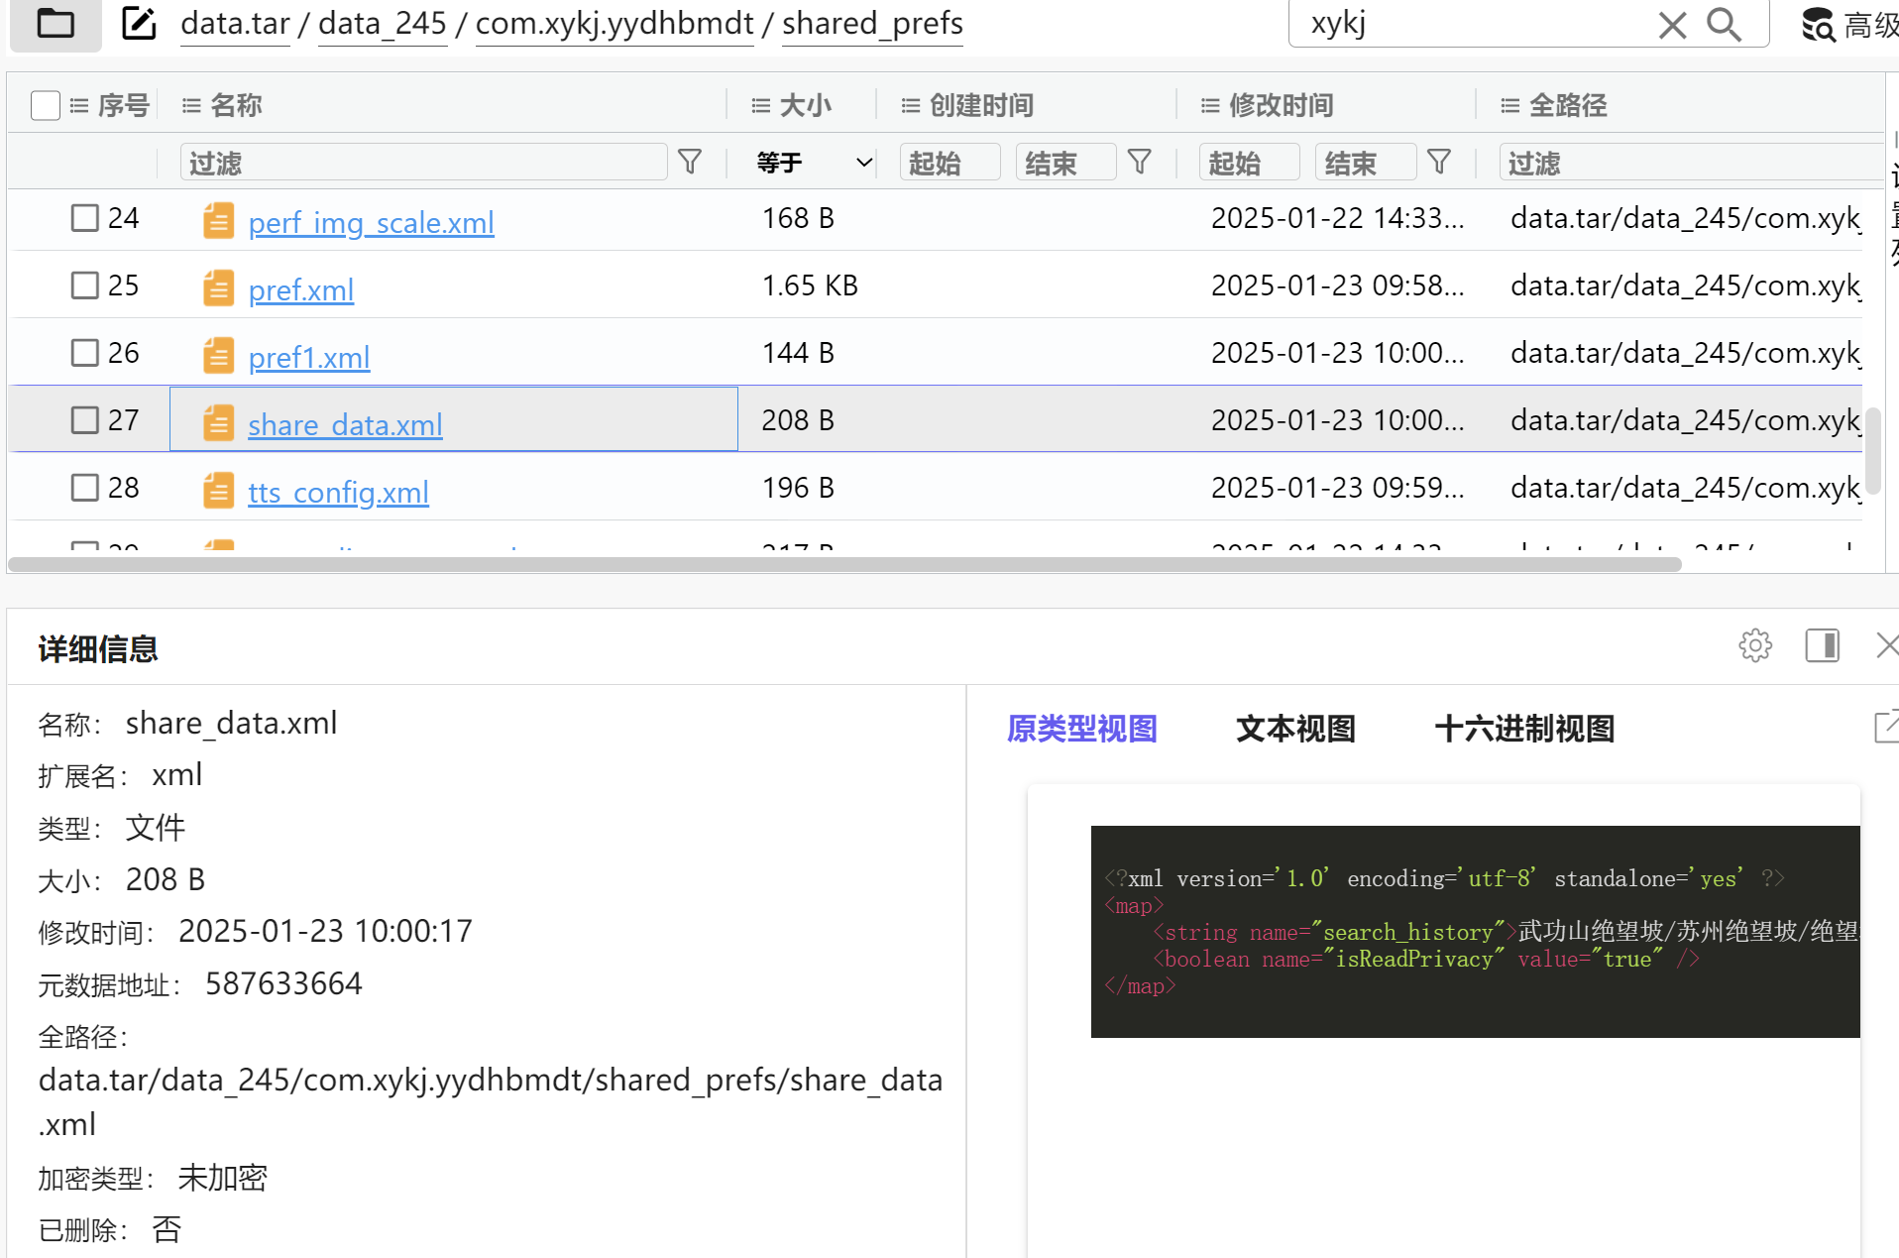This screenshot has height=1258, width=1899.
Task: Click the name column filter funnel
Action: coord(690,162)
